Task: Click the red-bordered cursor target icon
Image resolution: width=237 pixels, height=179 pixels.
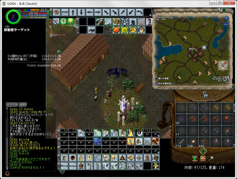Action: click(x=131, y=141)
